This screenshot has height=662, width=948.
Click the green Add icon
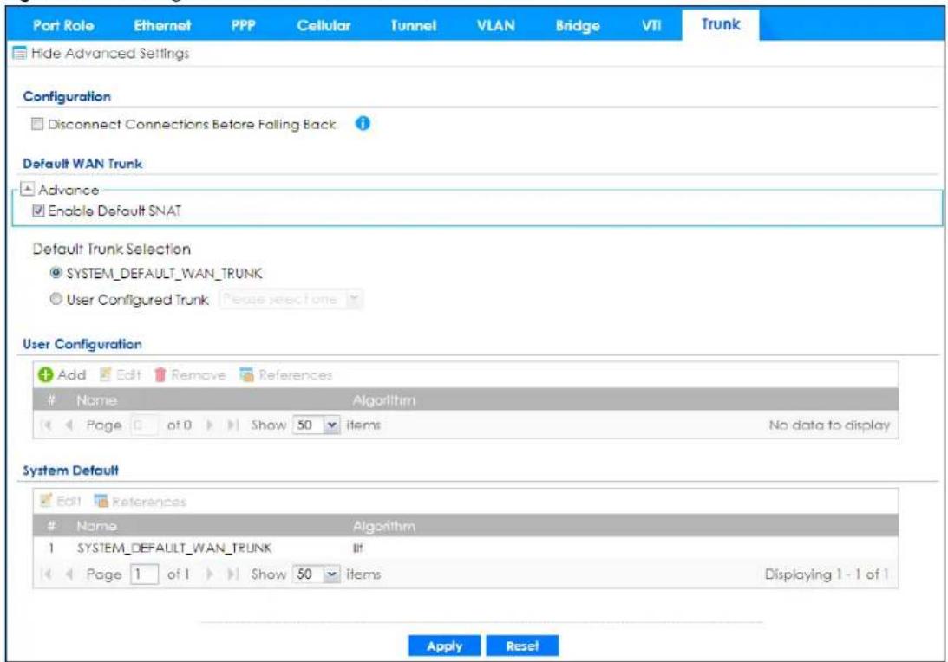pos(45,375)
